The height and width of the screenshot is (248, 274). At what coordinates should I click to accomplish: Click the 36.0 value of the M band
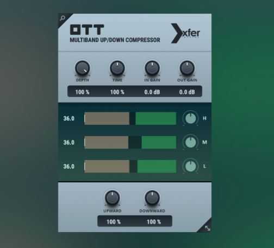[68, 142]
